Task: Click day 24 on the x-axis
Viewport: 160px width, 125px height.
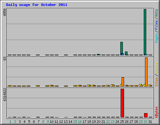Action: [117, 122]
